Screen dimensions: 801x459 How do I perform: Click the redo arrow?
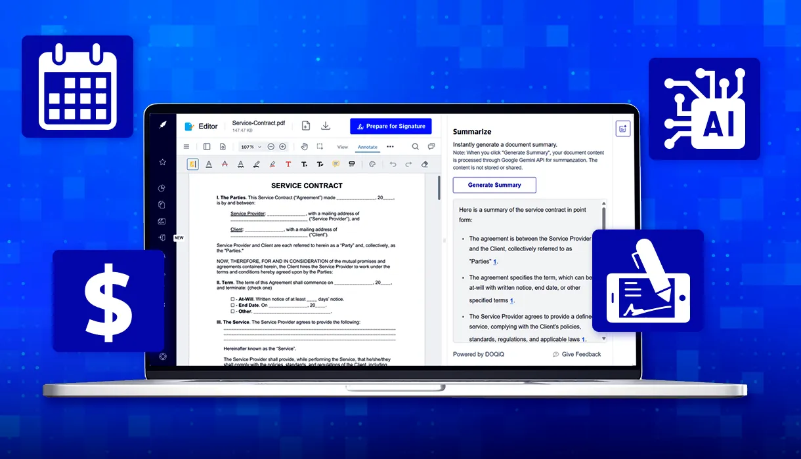(x=408, y=165)
